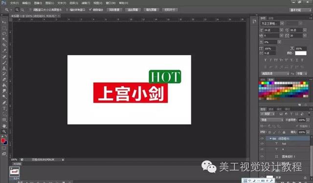Filter layers by type layers icon

(291, 114)
